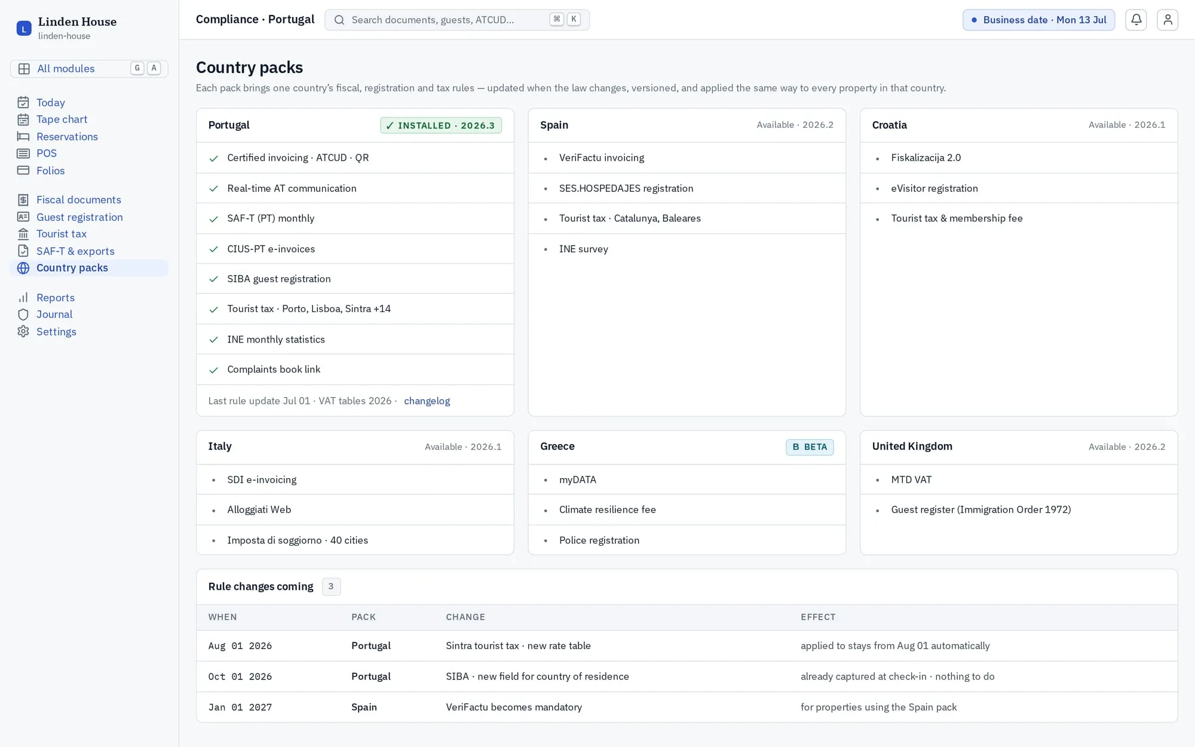Click the Rule changes coming count badge
The image size is (1195, 747).
click(331, 586)
